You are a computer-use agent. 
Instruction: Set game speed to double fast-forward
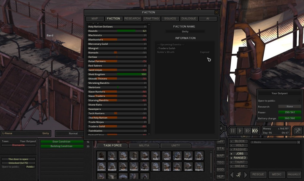(x=247, y=131)
